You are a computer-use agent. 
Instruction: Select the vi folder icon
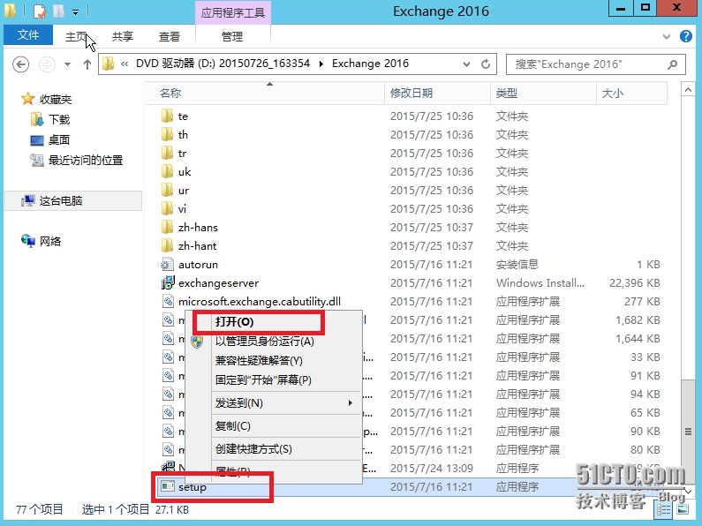click(x=168, y=209)
